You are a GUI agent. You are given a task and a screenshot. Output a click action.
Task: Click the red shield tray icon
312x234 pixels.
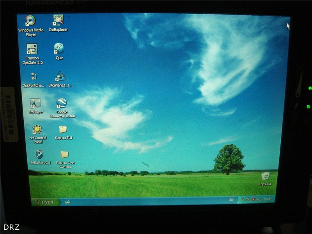coord(253,199)
